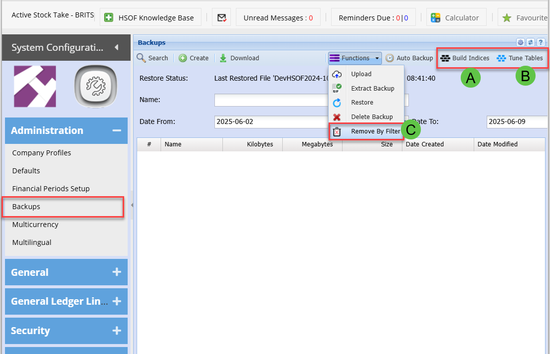
Task: Click the Search magnifier icon in Backups toolbar
Action: [141, 58]
